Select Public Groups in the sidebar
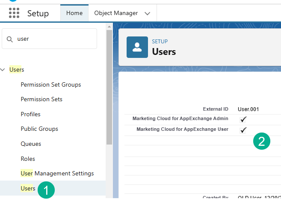Screen dimensions: 281x199 [x=39, y=129]
